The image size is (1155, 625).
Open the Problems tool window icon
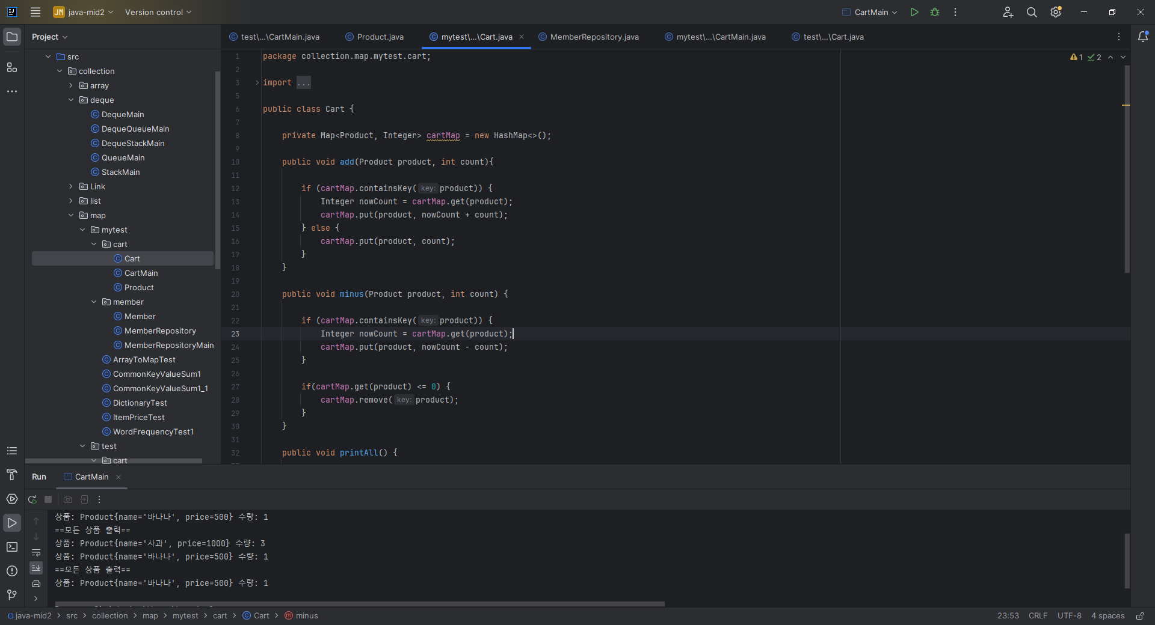[12, 571]
